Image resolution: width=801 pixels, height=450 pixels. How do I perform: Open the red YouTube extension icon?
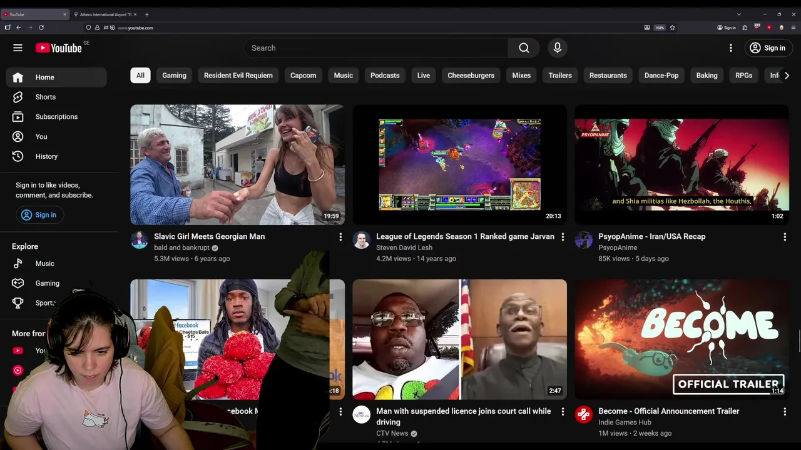pyautogui.click(x=769, y=27)
